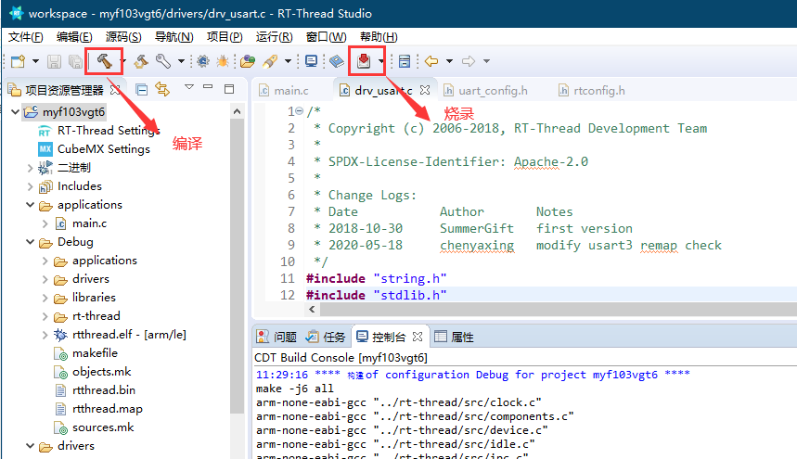Image resolution: width=797 pixels, height=459 pixels.
Task: Collapse the Debug folder
Action: (30, 242)
